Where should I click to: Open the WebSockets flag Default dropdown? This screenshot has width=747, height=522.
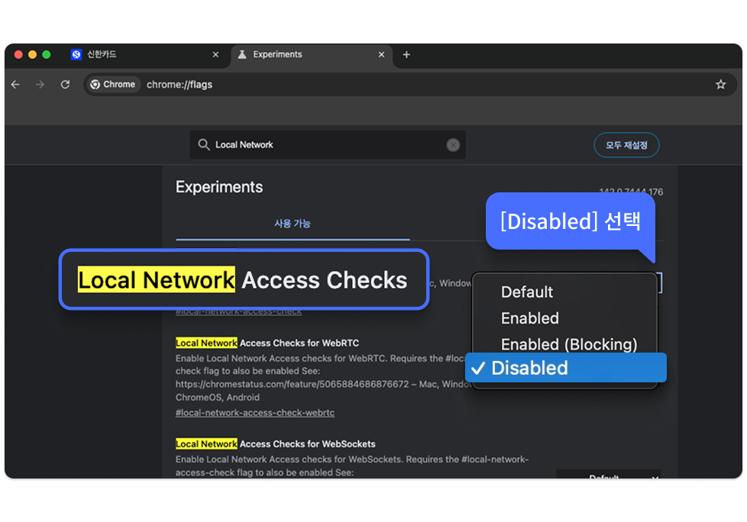(x=608, y=476)
